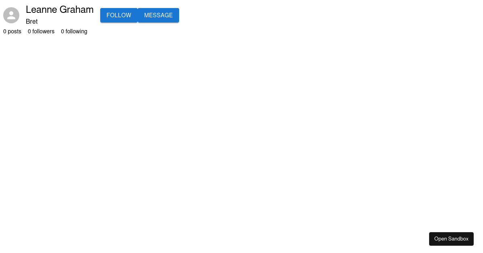The height and width of the screenshot is (253, 483).
Task: Open the sandbox via Open Sandbox
Action: (x=451, y=239)
